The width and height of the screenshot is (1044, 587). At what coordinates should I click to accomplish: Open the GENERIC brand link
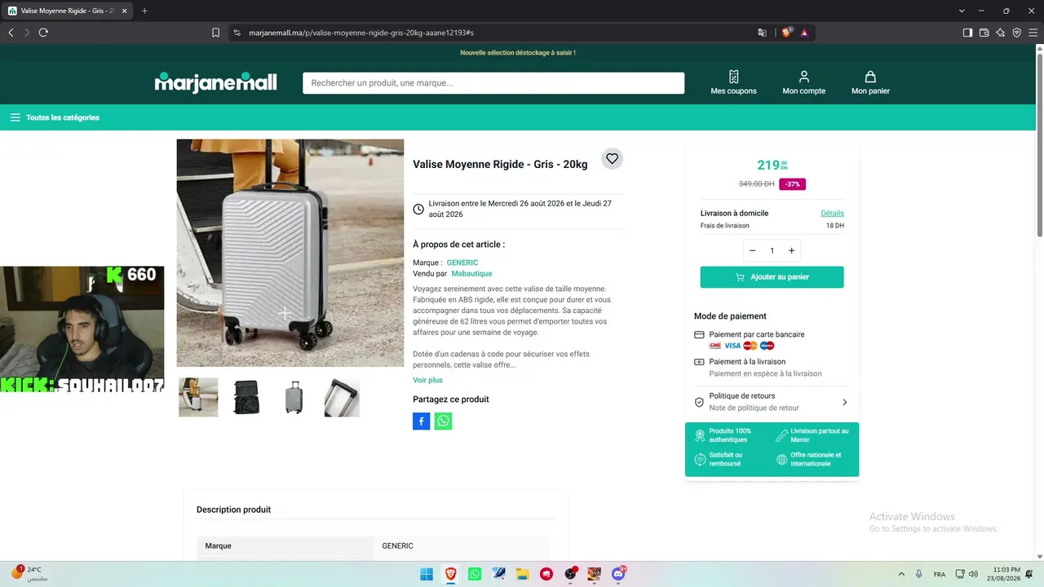tap(462, 263)
